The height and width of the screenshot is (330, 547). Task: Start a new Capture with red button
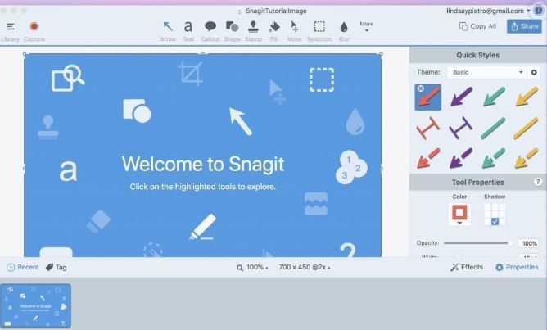coord(34,30)
